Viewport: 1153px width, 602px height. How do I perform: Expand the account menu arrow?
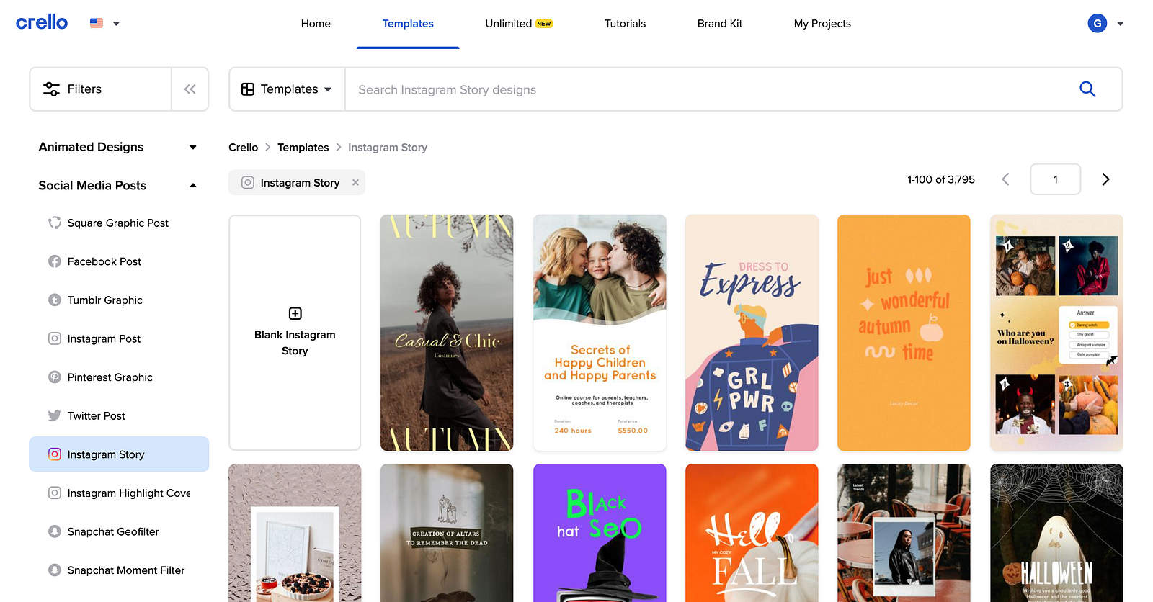(1121, 24)
